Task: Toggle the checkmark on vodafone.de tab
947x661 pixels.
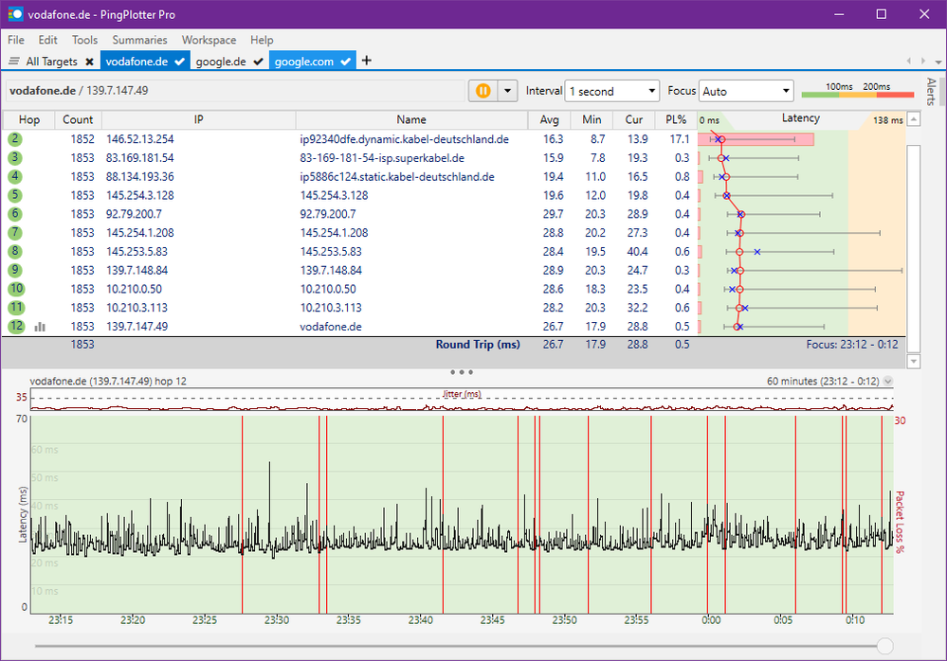Action: click(x=180, y=62)
